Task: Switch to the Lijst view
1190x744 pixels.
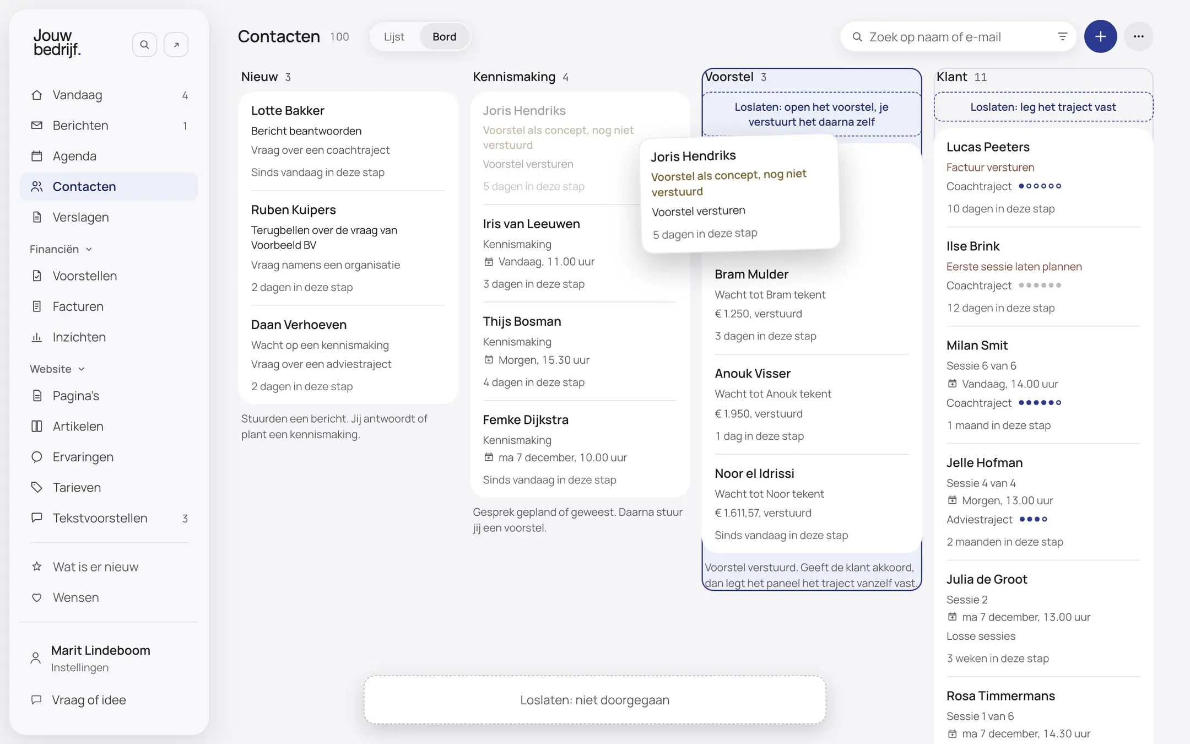Action: [394, 36]
